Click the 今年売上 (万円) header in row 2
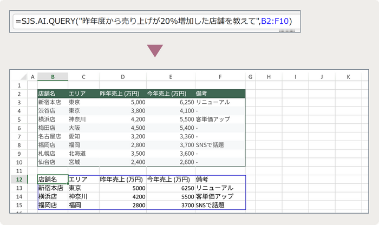379x225 pixels. [x=171, y=94]
